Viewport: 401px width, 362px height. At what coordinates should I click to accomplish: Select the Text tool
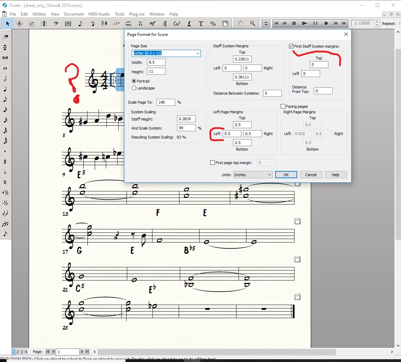[x=201, y=23]
